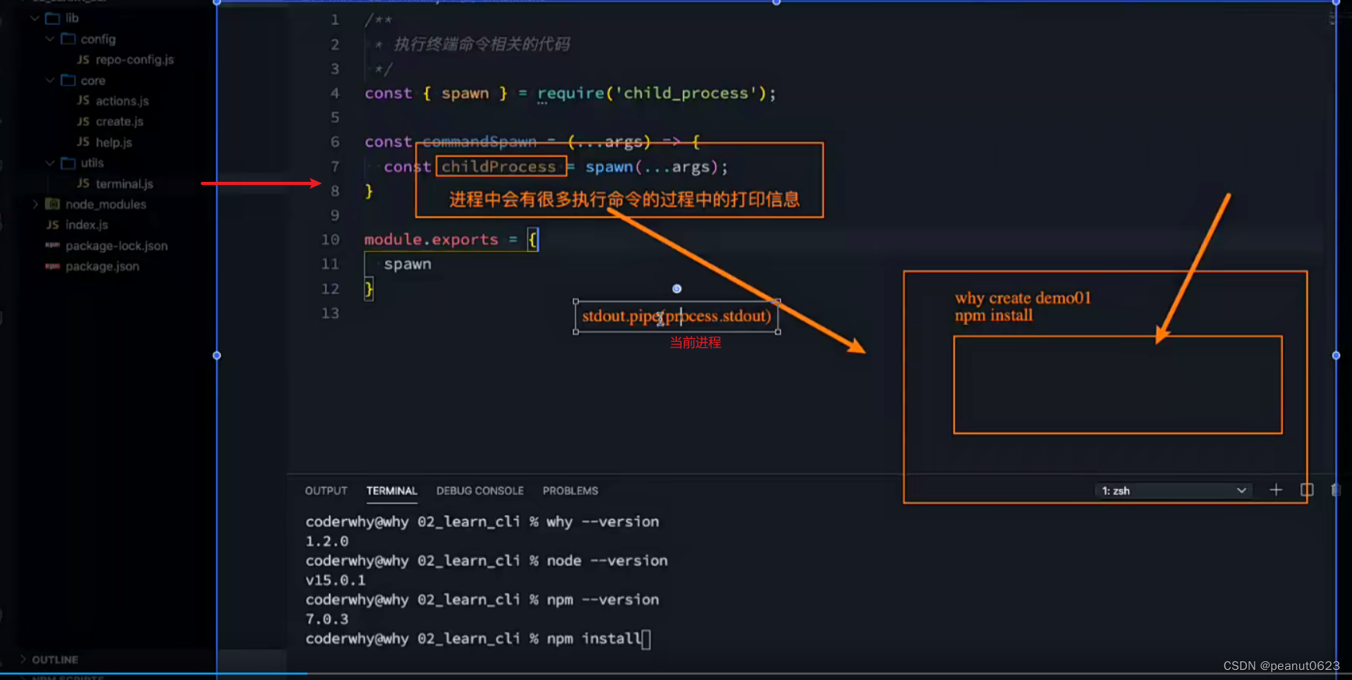Click module.exports on line 10
The height and width of the screenshot is (680, 1352).
coord(431,239)
